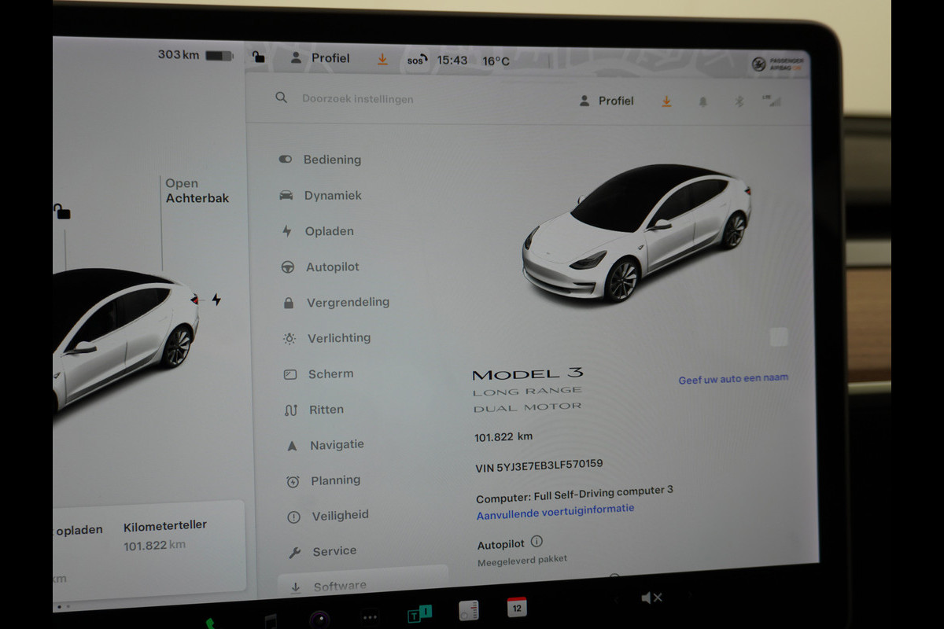Open the radio app icon in dock
Screen dimensions: 944x629
469,610
